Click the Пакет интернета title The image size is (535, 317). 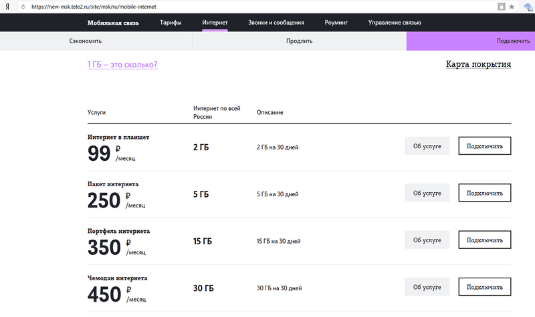pos(113,184)
